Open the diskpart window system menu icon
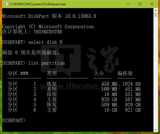160x134 pixels. (5, 4)
